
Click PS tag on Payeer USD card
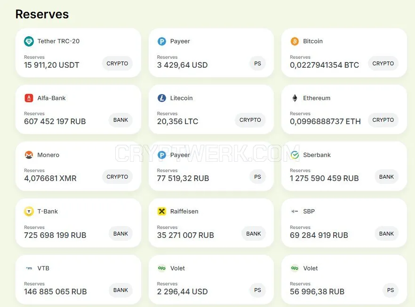pos(257,63)
